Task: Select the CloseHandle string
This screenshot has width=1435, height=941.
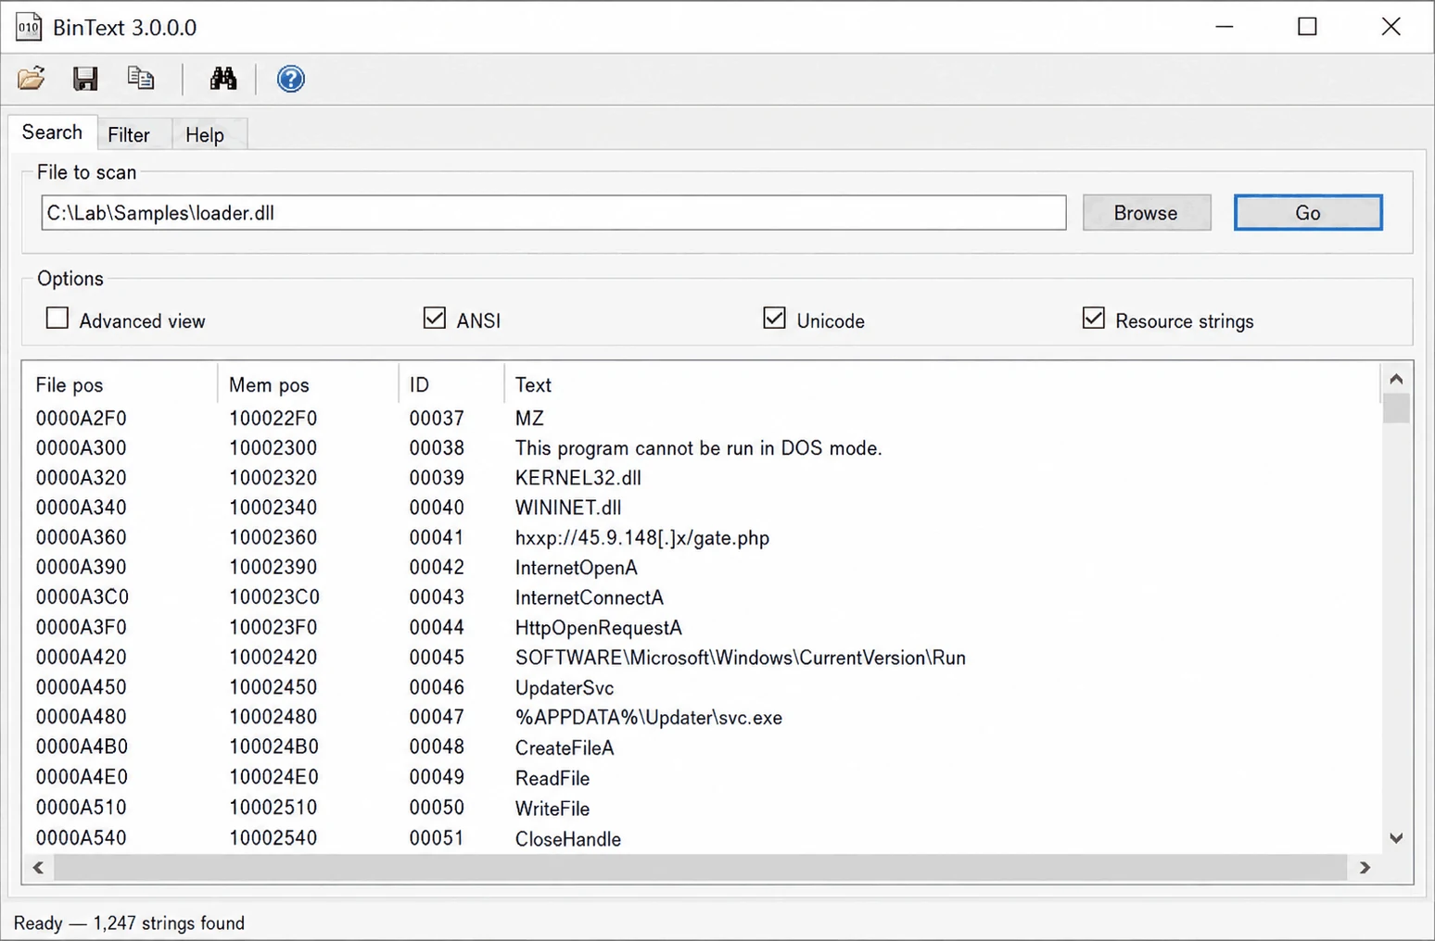Action: pyautogui.click(x=568, y=839)
